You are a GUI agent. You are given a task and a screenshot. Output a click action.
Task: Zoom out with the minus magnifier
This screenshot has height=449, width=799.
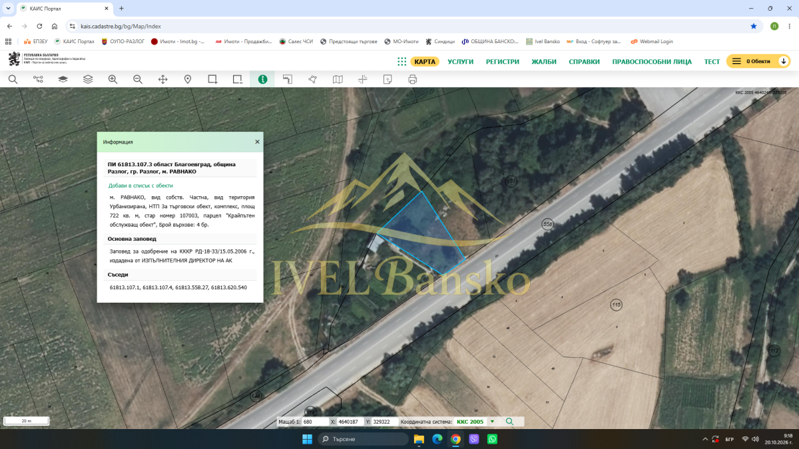tap(138, 79)
